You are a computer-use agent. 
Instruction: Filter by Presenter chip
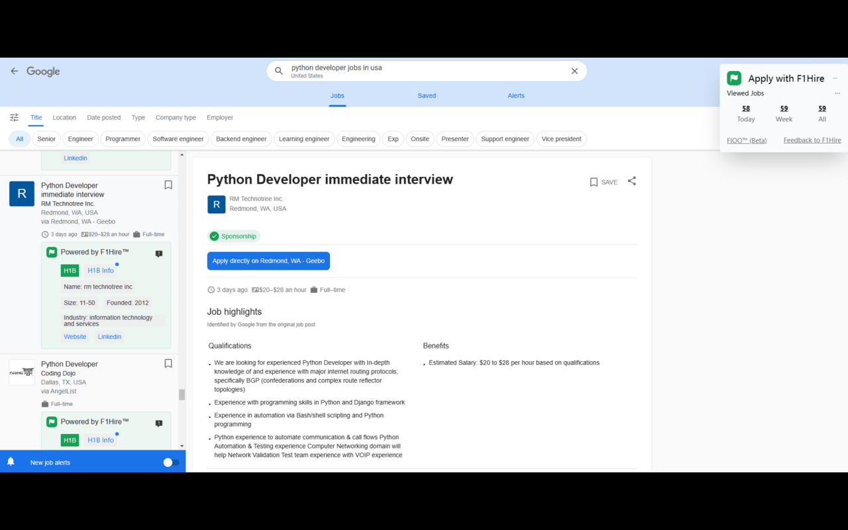[455, 139]
